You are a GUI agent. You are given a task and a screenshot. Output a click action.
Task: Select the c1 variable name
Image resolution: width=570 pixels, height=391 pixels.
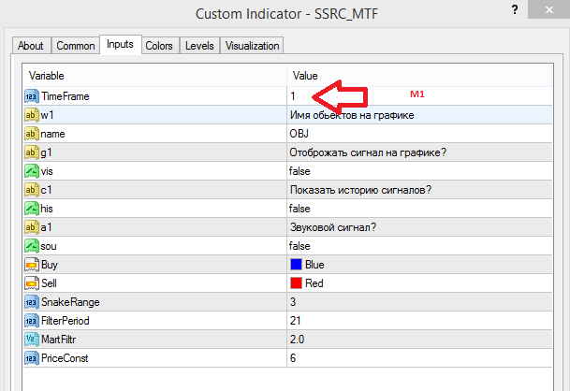(x=46, y=190)
